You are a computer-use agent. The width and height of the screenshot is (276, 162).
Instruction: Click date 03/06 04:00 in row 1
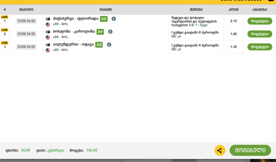click(26, 21)
